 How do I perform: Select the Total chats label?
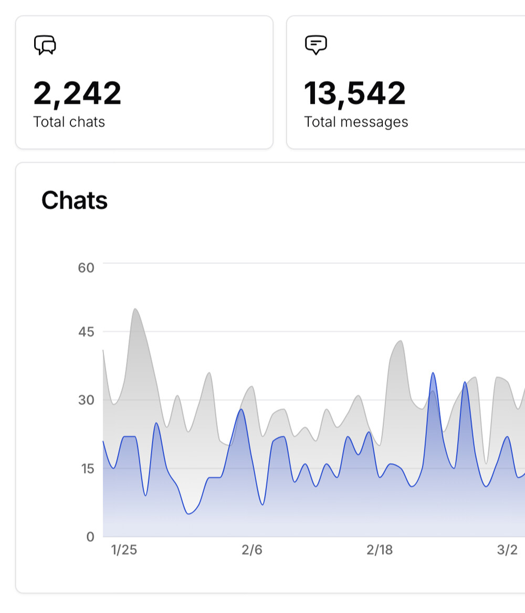point(69,122)
